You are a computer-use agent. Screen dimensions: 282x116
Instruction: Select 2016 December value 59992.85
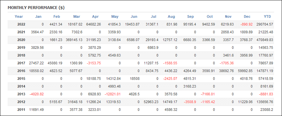point(245,71)
